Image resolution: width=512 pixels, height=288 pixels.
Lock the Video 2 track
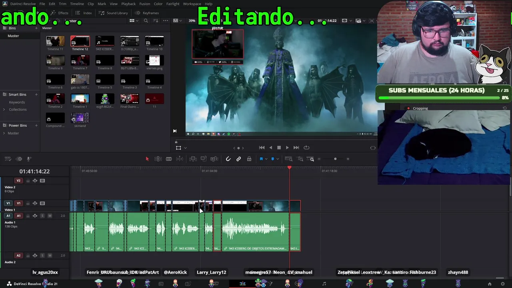28,181
